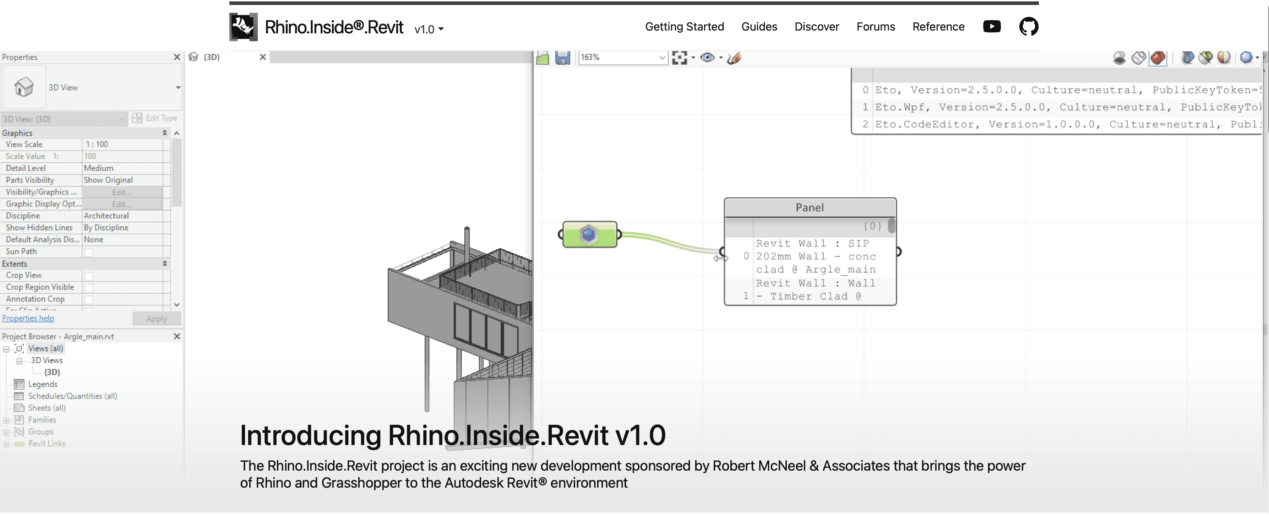Collapse the 3D Views tree node
This screenshot has height=515, width=1269.
click(x=19, y=361)
